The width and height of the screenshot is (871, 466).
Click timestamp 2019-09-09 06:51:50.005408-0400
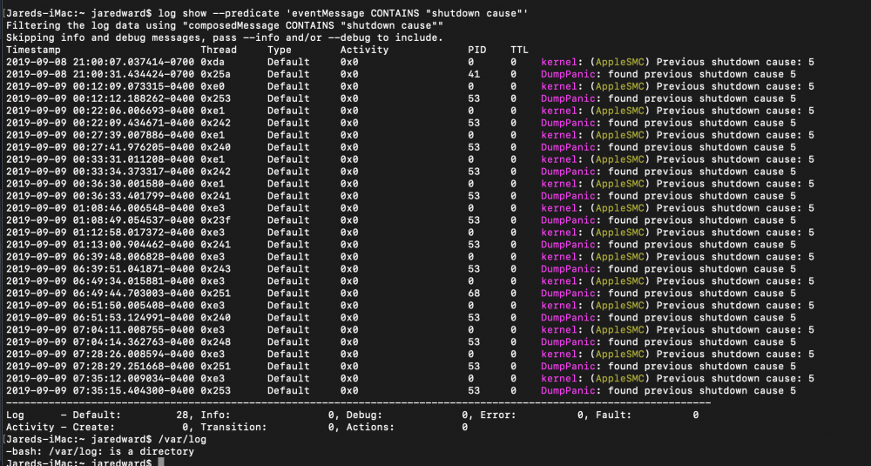click(x=100, y=306)
